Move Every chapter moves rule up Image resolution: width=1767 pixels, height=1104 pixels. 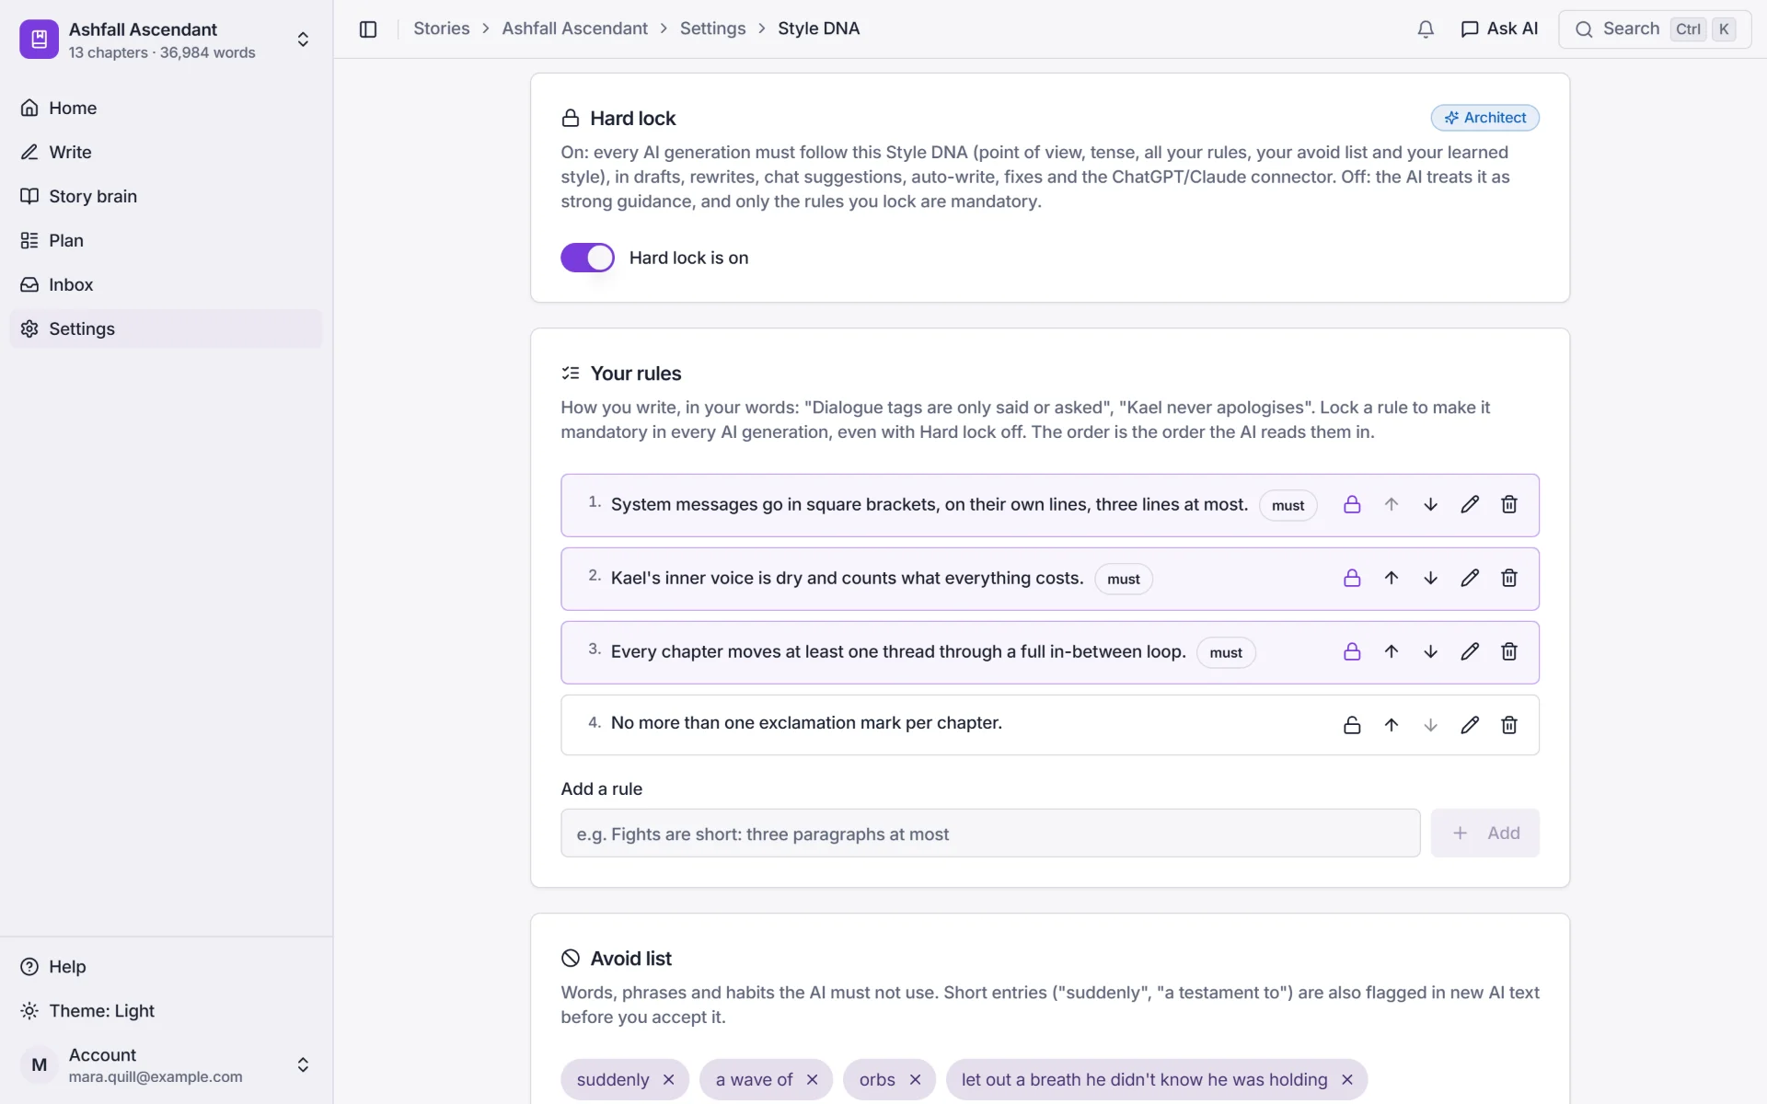(x=1392, y=652)
